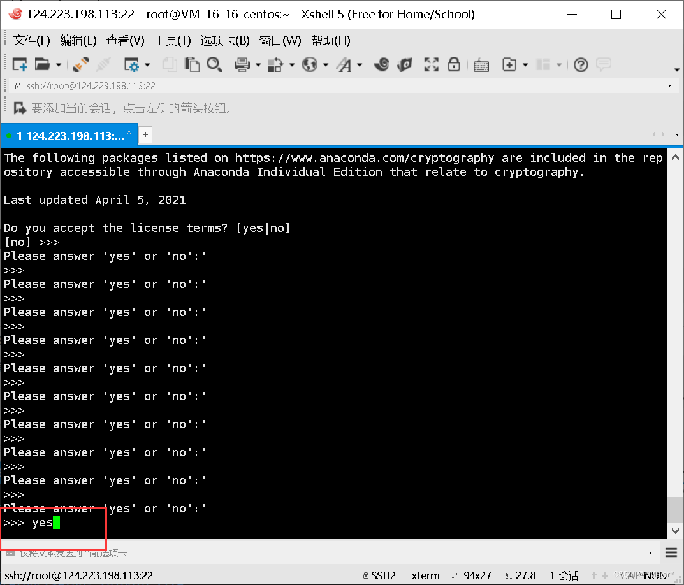Image resolution: width=684 pixels, height=585 pixels.
Task: Click the 1 会话 status entry
Action: 564,575
